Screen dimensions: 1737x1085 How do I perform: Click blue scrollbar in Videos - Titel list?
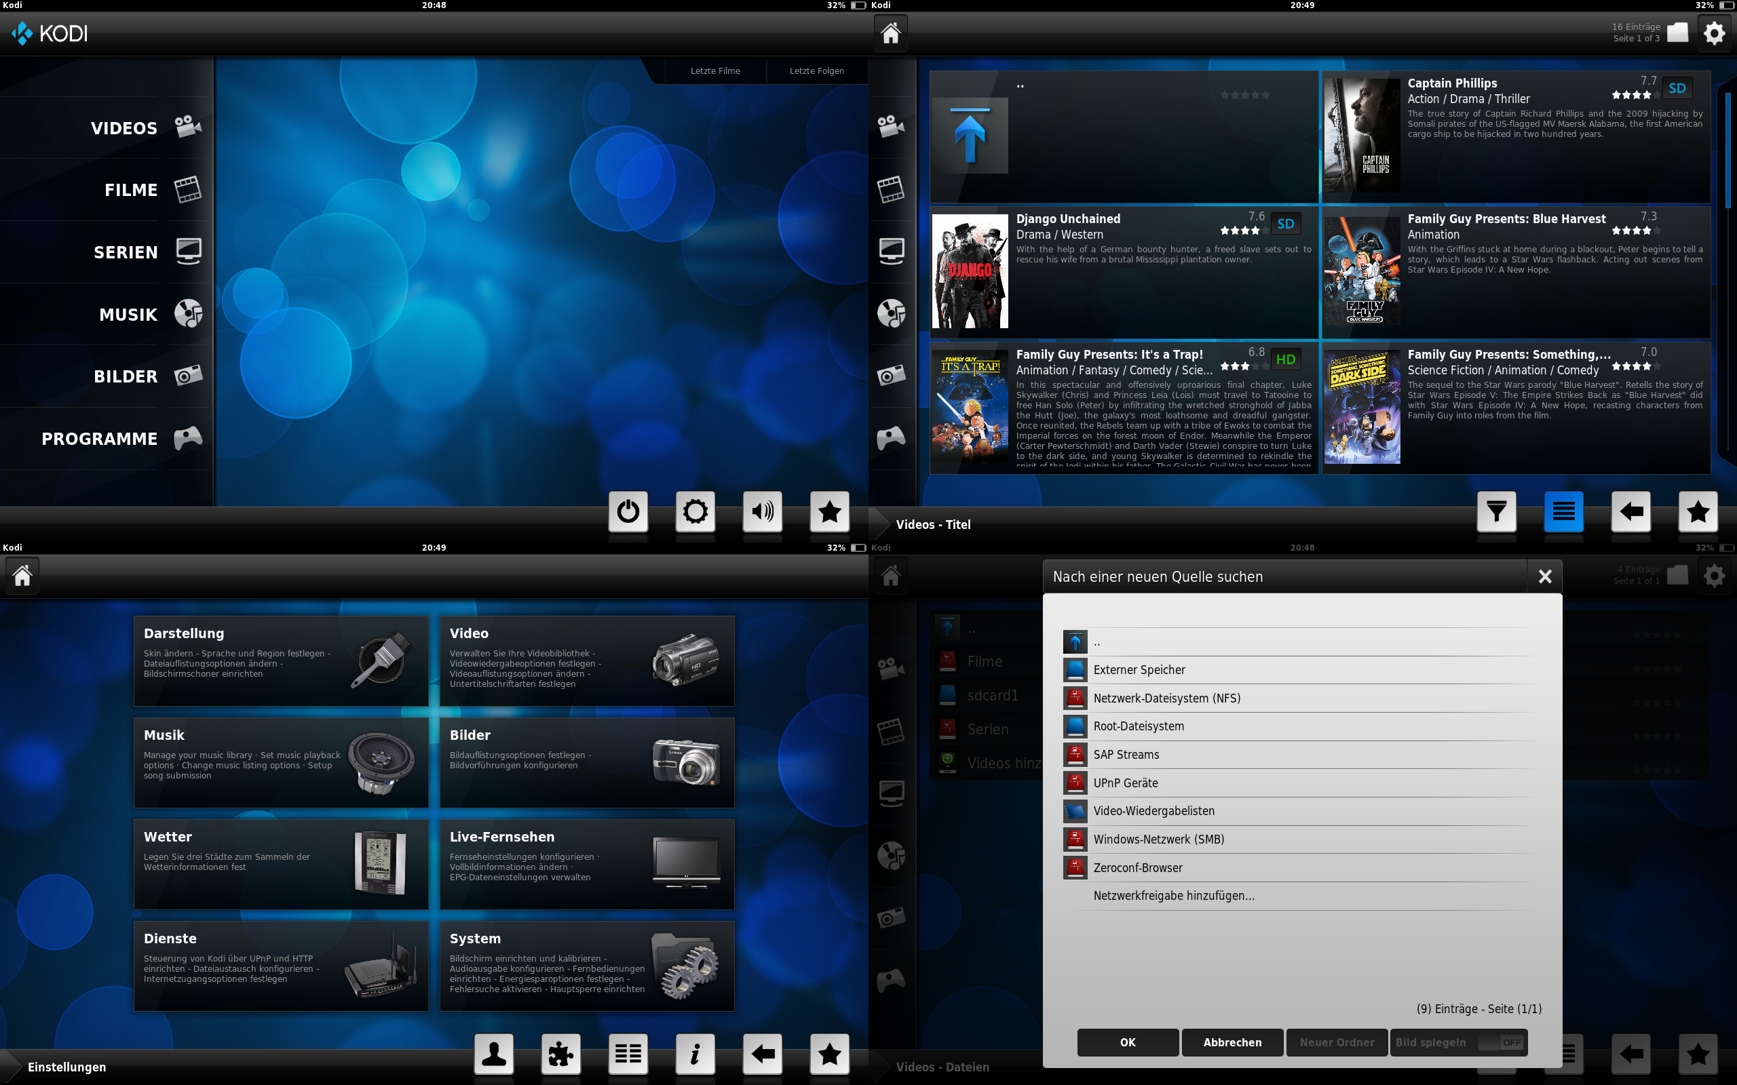(1728, 151)
